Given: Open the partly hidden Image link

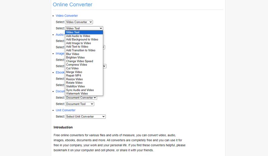Looking at the screenshot, I should 60,54.
